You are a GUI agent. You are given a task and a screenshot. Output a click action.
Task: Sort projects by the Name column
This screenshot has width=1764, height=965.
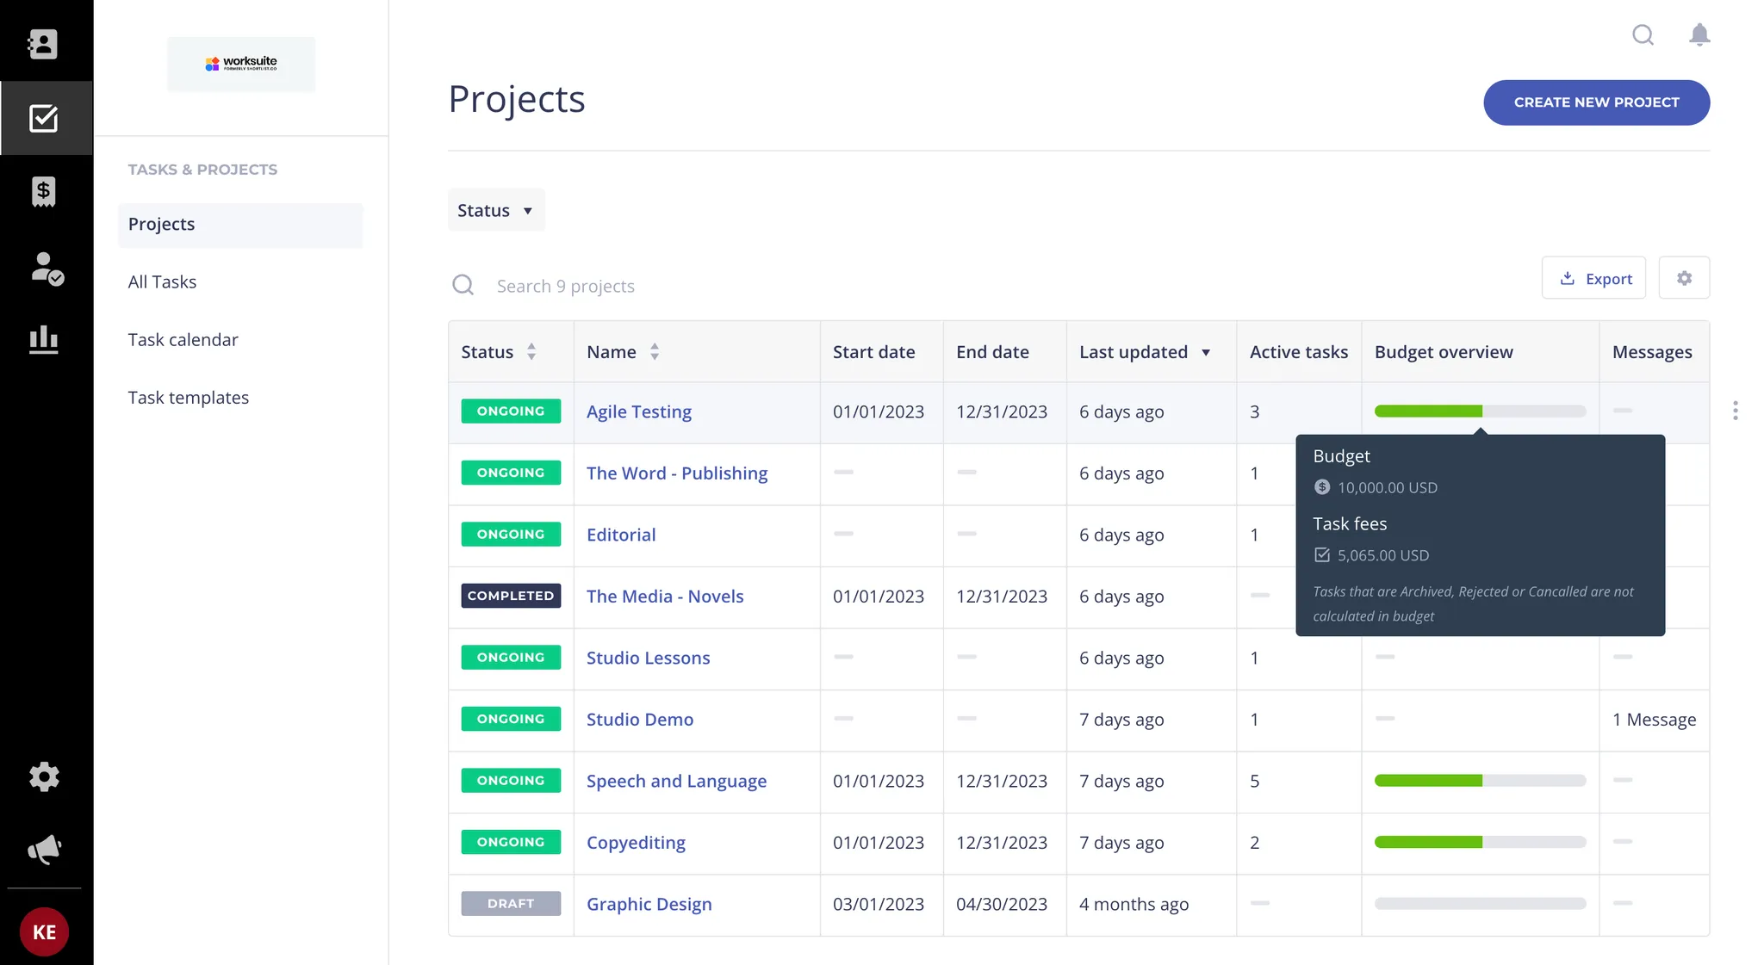point(655,351)
